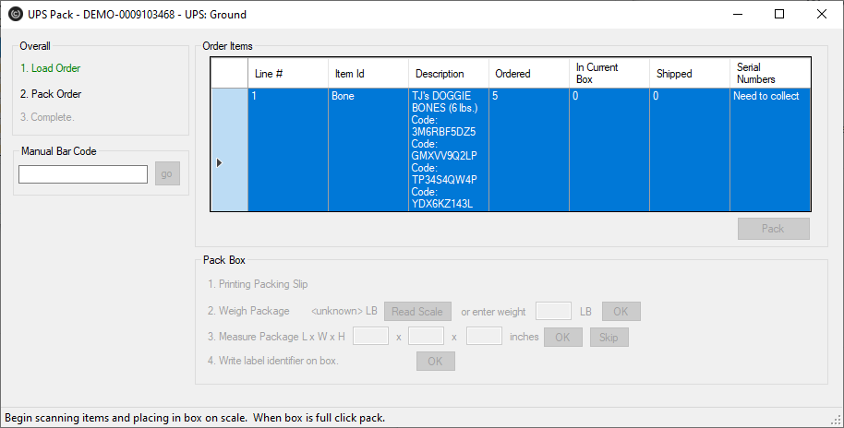844x428 pixels.
Task: Click the Pack button under Order Items
Action: 774,229
